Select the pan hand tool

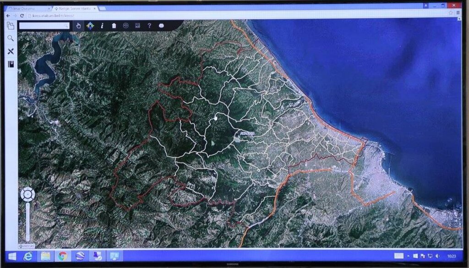click(78, 26)
